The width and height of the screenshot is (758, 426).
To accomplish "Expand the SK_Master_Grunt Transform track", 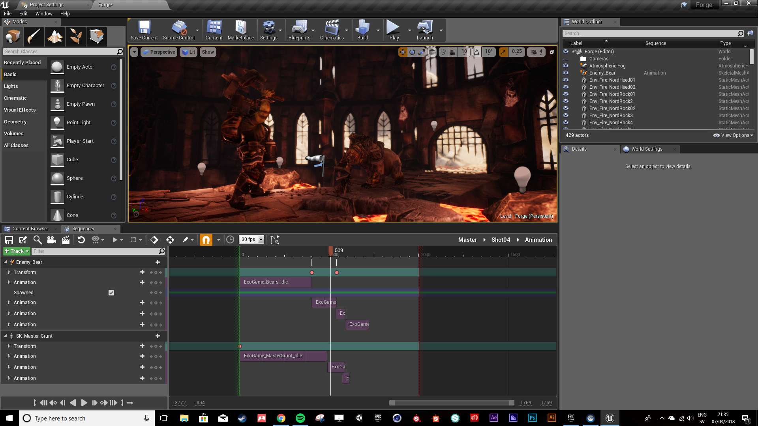I will click(x=9, y=346).
